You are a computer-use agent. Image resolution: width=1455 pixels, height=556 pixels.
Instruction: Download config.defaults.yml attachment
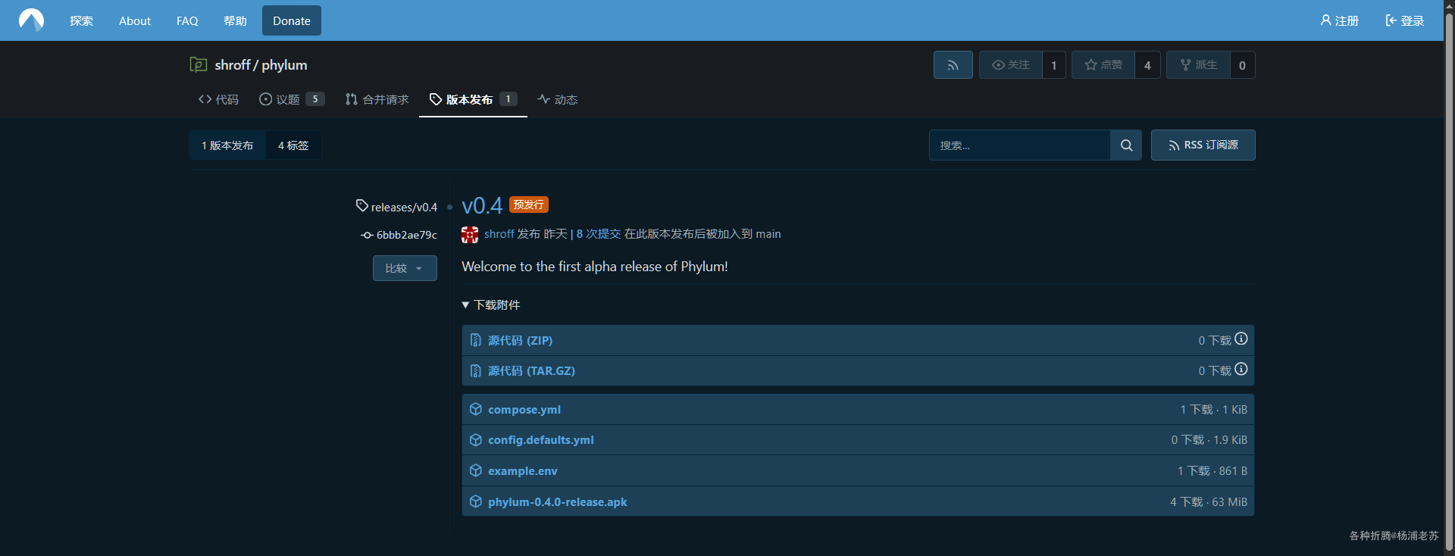point(541,439)
